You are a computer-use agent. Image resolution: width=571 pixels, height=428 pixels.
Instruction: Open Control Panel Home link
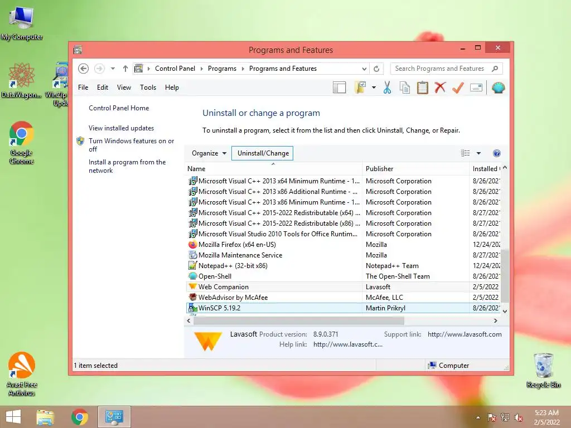coord(119,108)
